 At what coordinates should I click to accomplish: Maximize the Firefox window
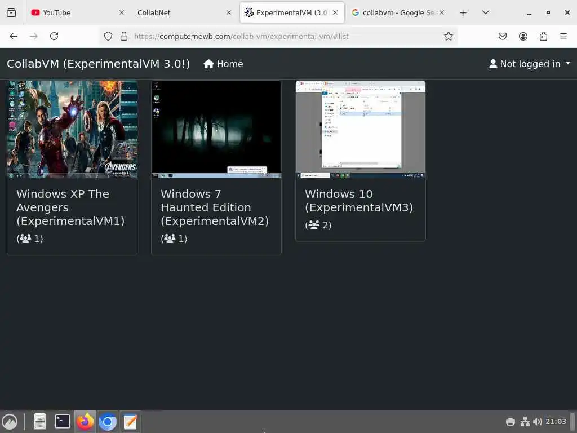[x=548, y=12]
